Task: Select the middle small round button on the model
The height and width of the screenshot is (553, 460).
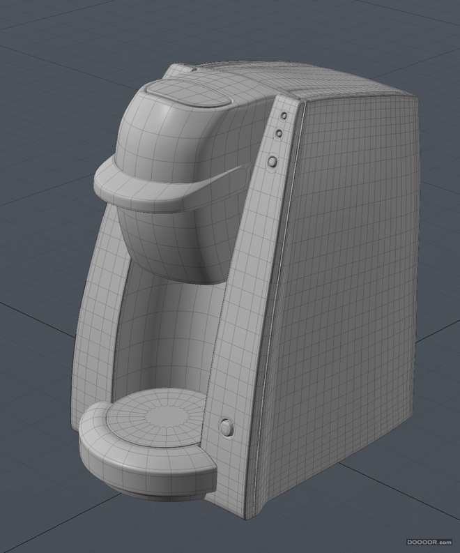Action: click(x=279, y=133)
